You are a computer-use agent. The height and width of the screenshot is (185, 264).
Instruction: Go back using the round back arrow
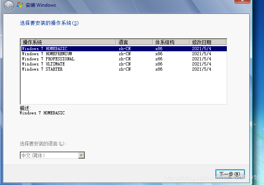pyautogui.click(x=9, y=6)
